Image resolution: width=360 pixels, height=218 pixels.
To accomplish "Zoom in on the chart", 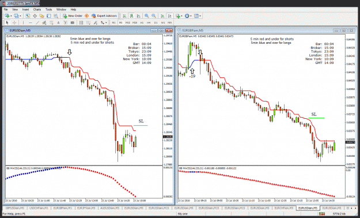I will click(146, 16).
